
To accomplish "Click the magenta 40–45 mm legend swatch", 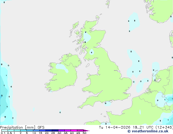I will (74, 130).
